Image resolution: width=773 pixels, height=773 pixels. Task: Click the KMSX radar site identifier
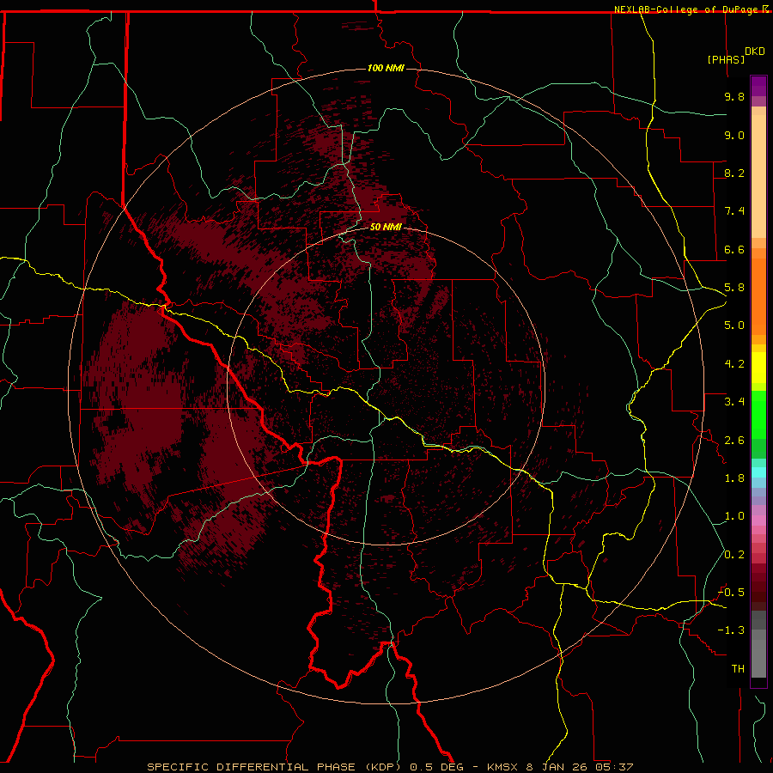click(502, 767)
